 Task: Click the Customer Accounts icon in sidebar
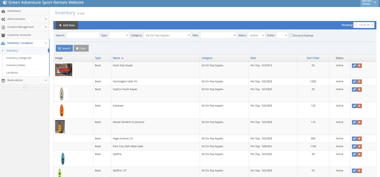pos(3,35)
